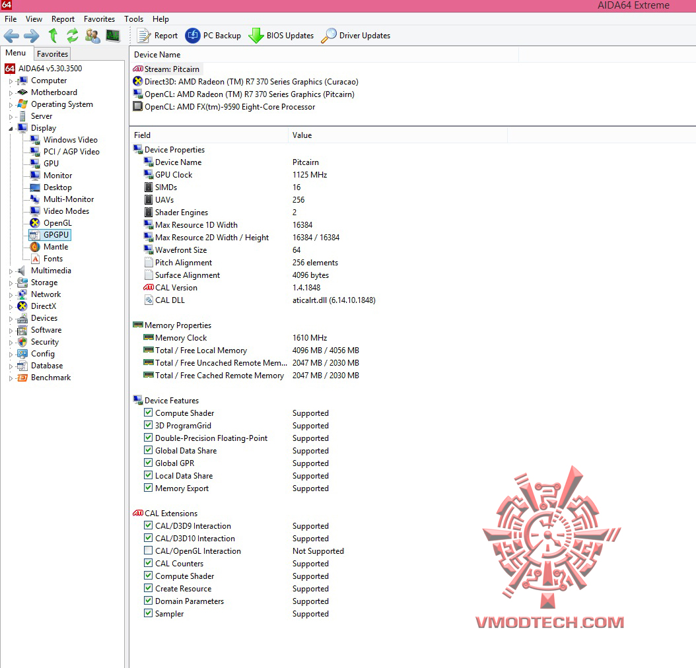Select the Memory Clock row
Viewport: 696px width, 668px height.
[235, 338]
